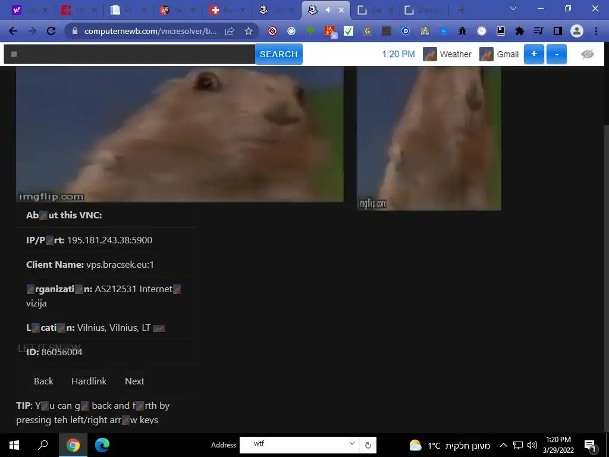Close the active VNC resolver tab
This screenshot has width=609, height=457.
point(341,10)
